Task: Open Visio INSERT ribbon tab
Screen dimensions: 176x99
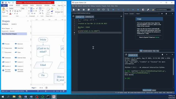Action: pyautogui.click(x=18, y=5)
